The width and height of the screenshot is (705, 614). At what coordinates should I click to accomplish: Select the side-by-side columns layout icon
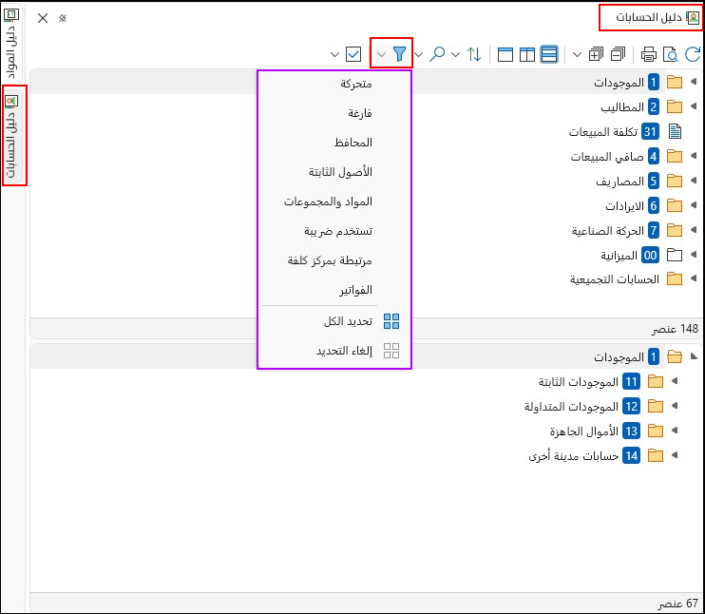coord(527,54)
